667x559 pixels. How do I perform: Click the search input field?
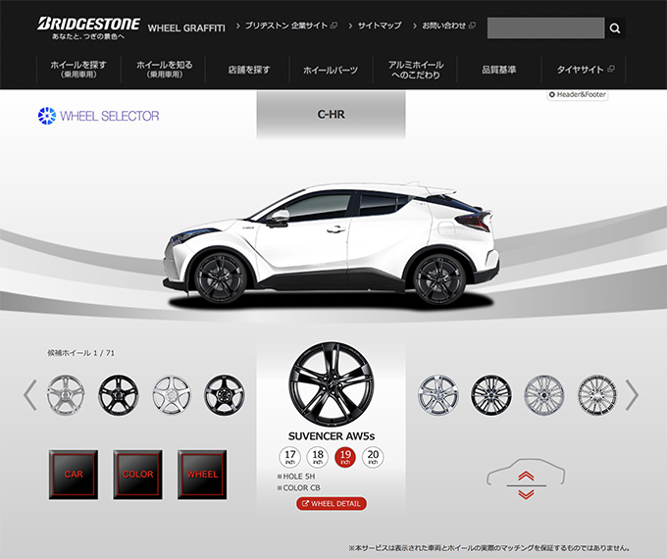coord(545,28)
